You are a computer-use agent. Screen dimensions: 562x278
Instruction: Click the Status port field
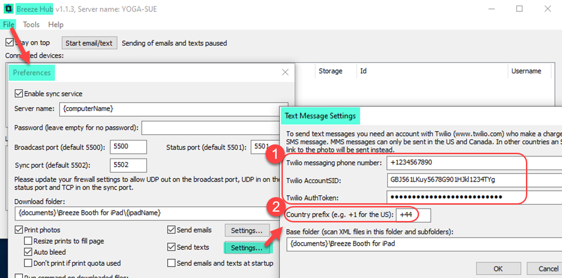coord(265,147)
